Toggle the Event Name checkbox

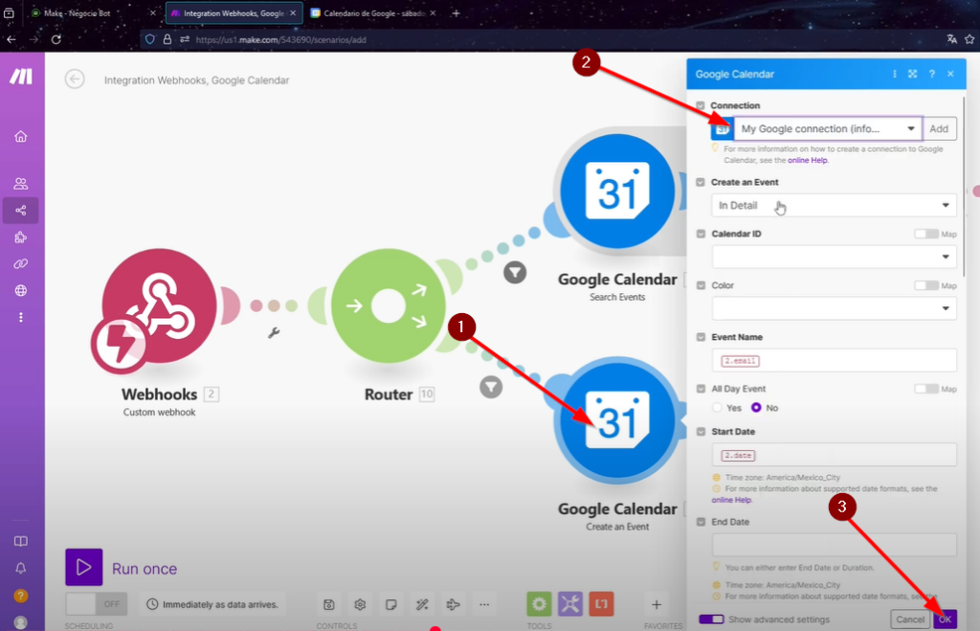coord(701,337)
